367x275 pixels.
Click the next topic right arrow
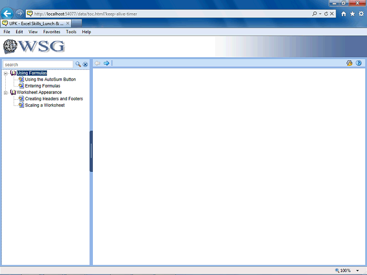coord(106,63)
